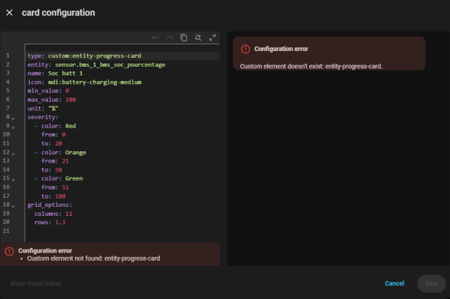Click the max_value: 100 line
Screen dimensions: 450x299
coord(52,100)
